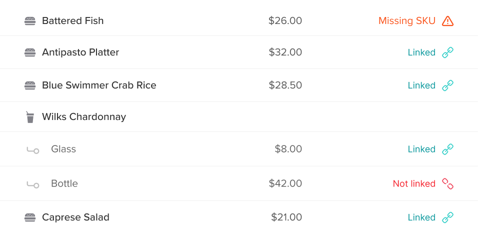Image resolution: width=478 pixels, height=240 pixels.
Task: Select the Wilks Chardonnay parent row
Action: coord(84,117)
